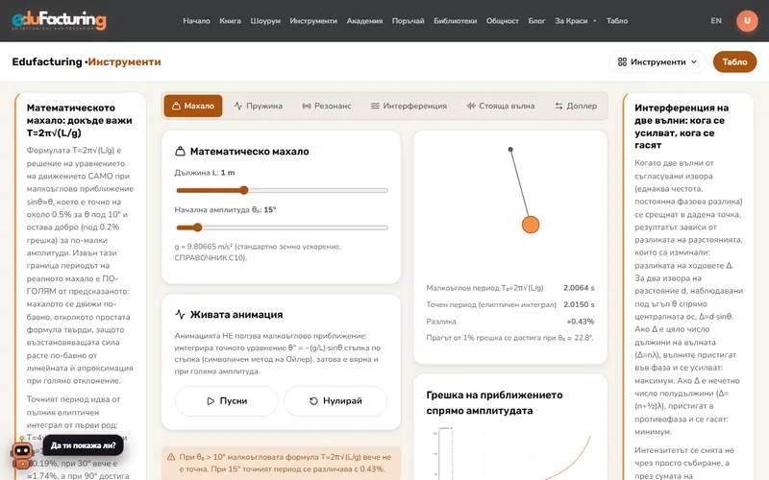The width and height of the screenshot is (769, 480).
Task: Click the pendulum pivot point
Action: tap(510, 150)
